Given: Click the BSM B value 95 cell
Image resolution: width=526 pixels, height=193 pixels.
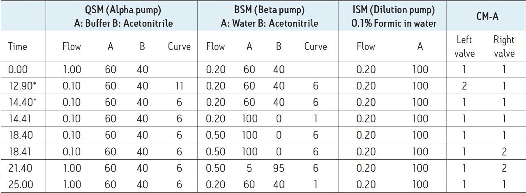Looking at the screenshot, I should [x=279, y=168].
